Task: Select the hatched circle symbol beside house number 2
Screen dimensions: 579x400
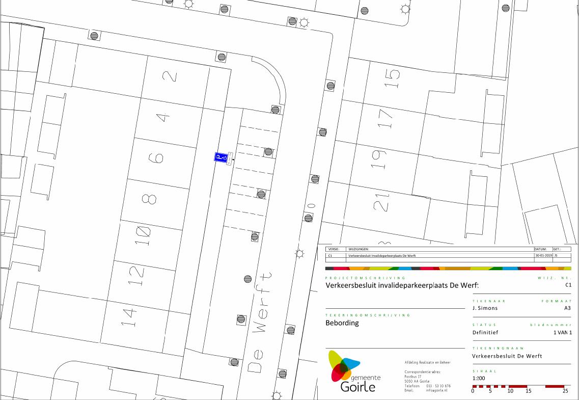Action: tap(222, 57)
